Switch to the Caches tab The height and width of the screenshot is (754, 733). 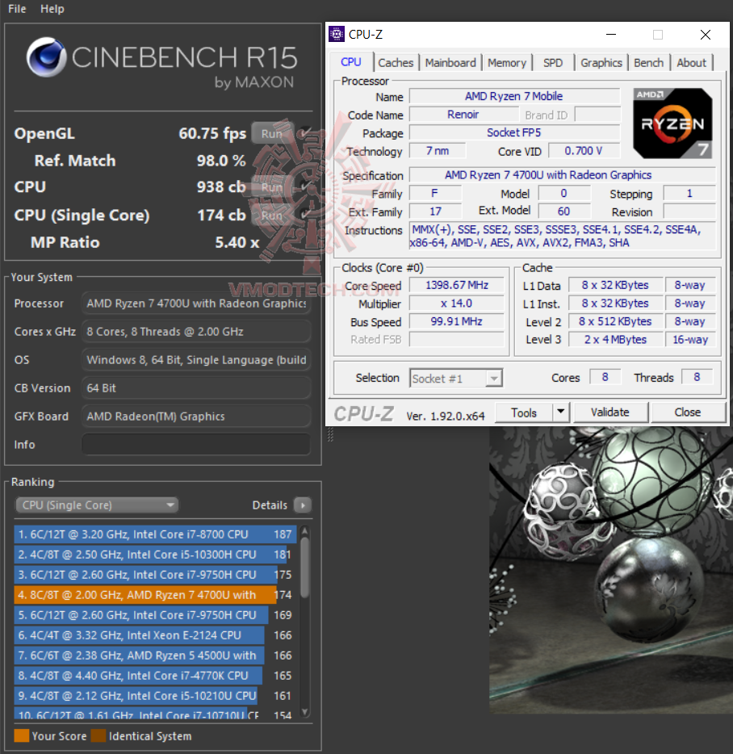[x=396, y=62]
